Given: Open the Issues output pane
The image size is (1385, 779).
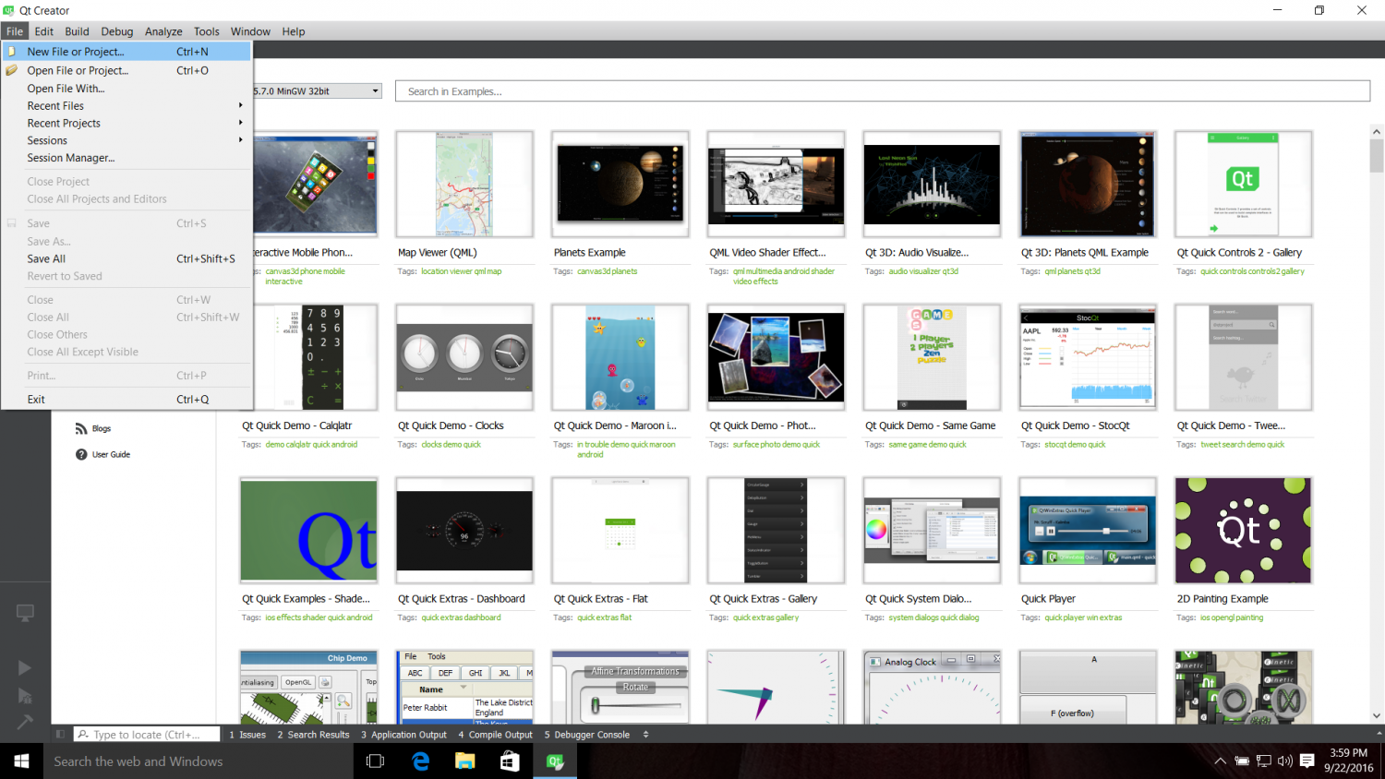Looking at the screenshot, I should pyautogui.click(x=247, y=735).
